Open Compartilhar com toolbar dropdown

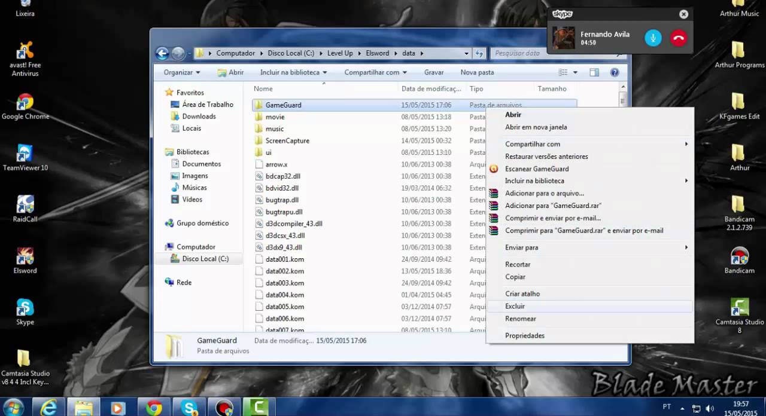click(x=375, y=72)
